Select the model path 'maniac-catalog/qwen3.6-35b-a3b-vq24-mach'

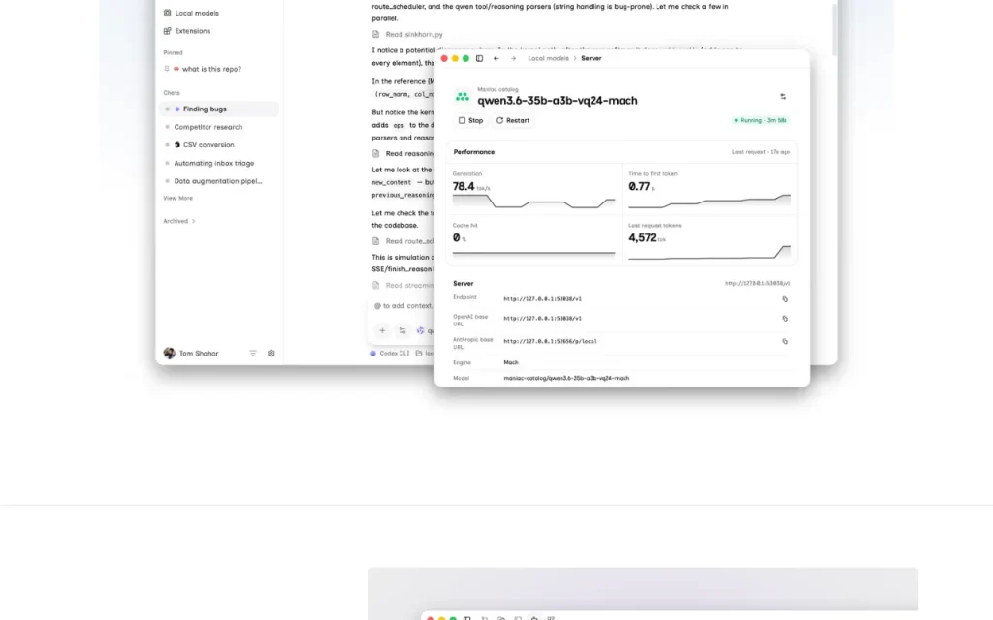566,378
